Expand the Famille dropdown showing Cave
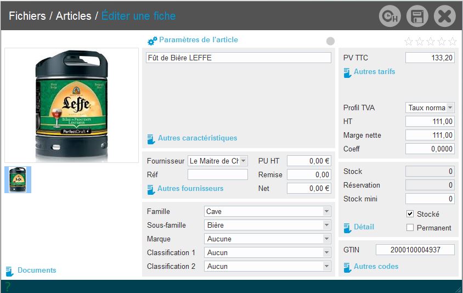The width and height of the screenshot is (463, 293). [x=268, y=211]
